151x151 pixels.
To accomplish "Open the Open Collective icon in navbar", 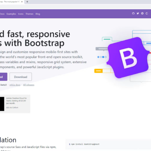I will click(x=147, y=14).
